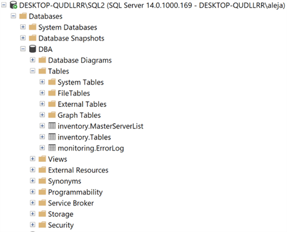Select the External Resources label
Screen dimensions: 287x232
[78, 170]
